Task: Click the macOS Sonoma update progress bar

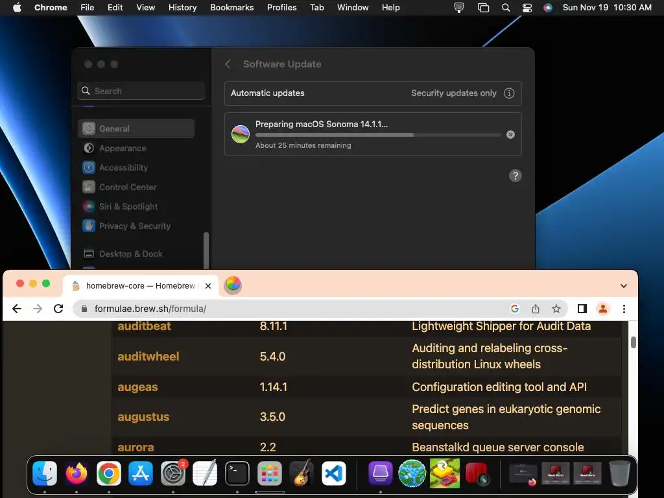Action: pyautogui.click(x=378, y=135)
